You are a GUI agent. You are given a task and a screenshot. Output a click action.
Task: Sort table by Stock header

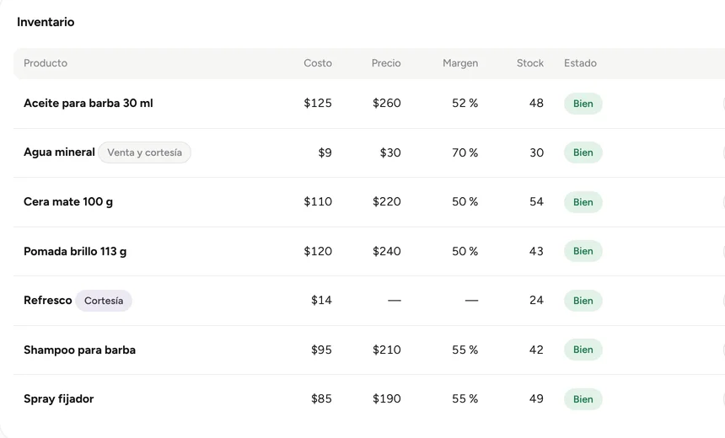click(x=530, y=63)
